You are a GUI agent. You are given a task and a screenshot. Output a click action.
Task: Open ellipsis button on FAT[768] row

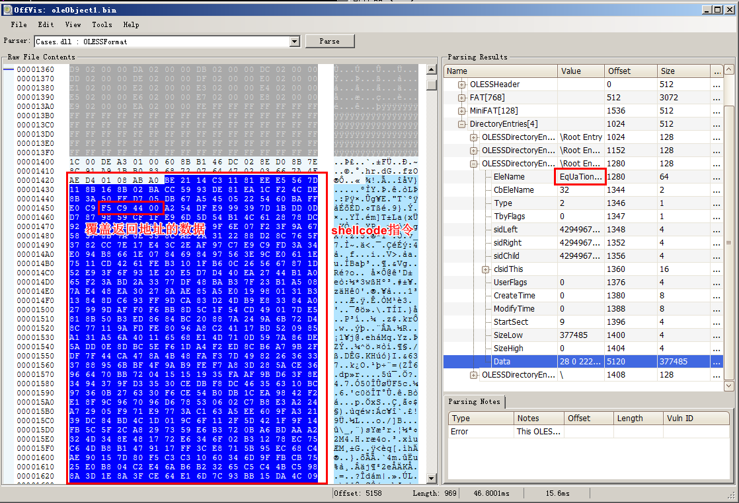coord(717,98)
